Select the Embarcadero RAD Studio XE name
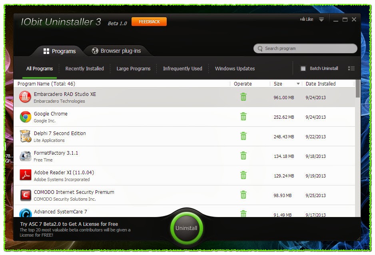Image resolution: width=375 pixels, height=255 pixels. (65, 94)
